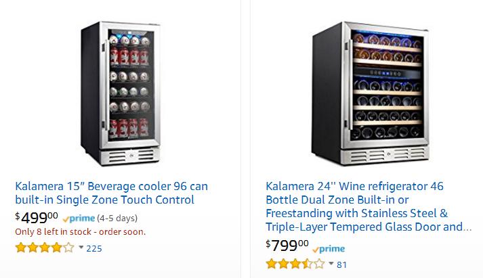483x278 pixels.
Task: Click the truncated "Glass Door and…" title line
Action: 368,227
